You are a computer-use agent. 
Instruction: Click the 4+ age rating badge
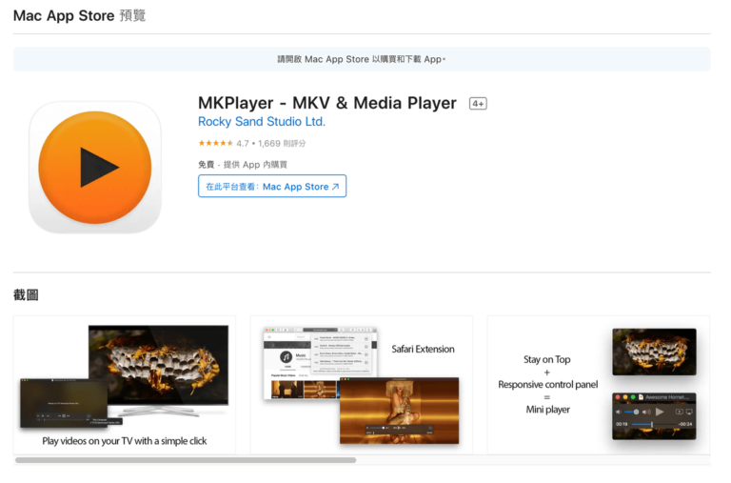478,104
